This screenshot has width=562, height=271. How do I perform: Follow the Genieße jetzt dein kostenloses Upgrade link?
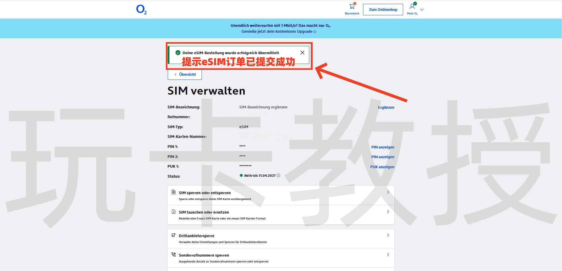(x=277, y=32)
